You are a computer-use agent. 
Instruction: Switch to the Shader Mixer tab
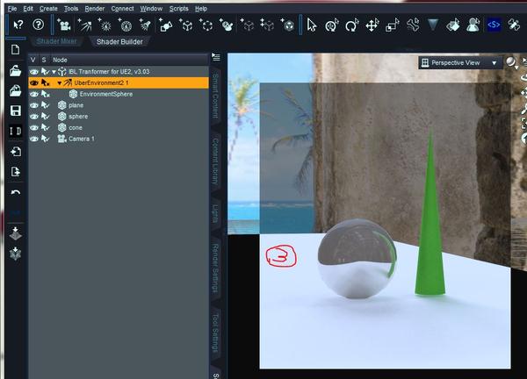point(56,41)
